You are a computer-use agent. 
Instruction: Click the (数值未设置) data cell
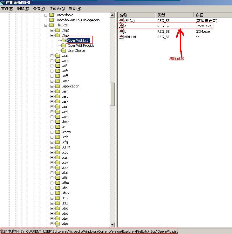click(206, 21)
